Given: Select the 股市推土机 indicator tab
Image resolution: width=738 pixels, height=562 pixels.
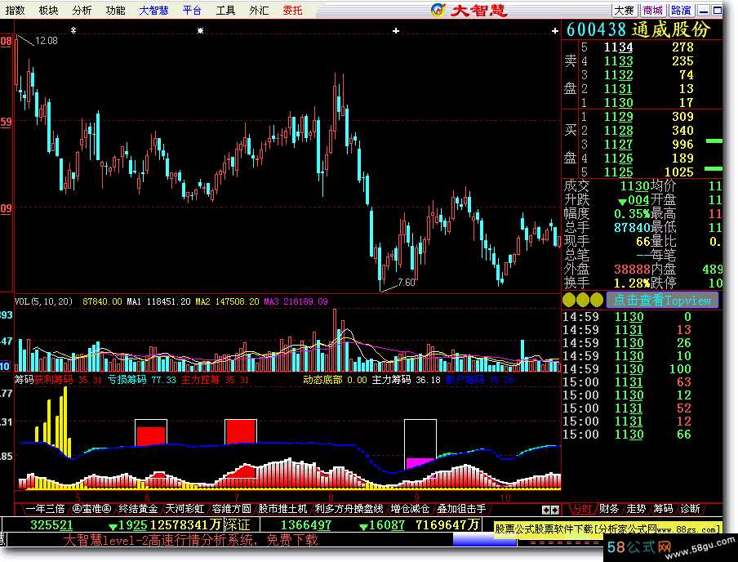Looking at the screenshot, I should tap(282, 509).
